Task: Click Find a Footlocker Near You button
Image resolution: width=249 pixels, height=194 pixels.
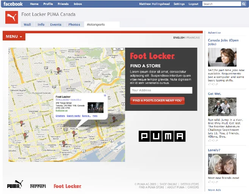Action: pos(157,101)
